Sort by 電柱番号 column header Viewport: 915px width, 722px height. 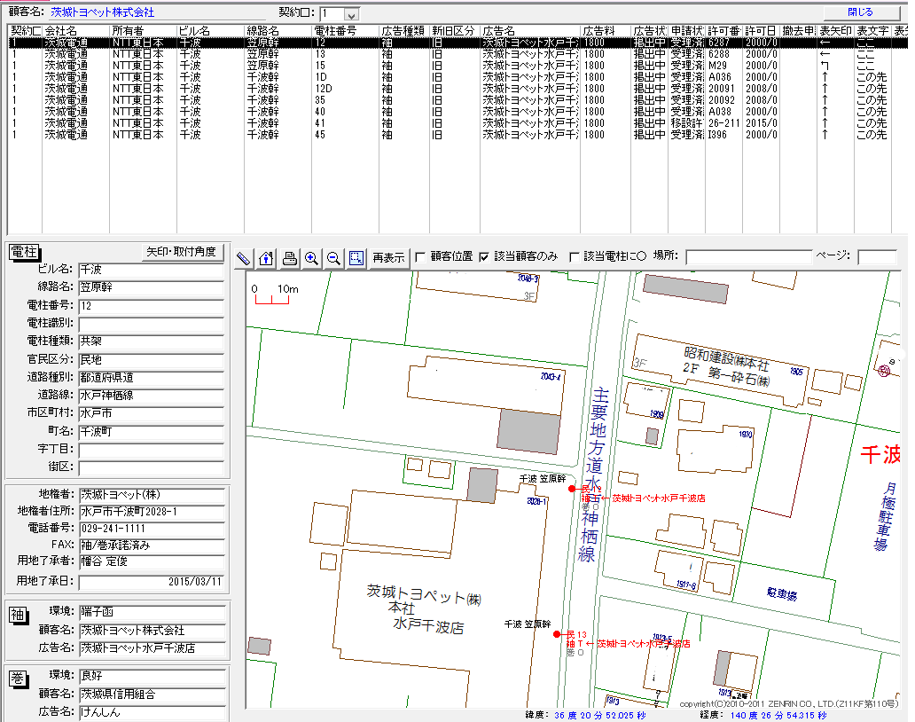pos(346,31)
